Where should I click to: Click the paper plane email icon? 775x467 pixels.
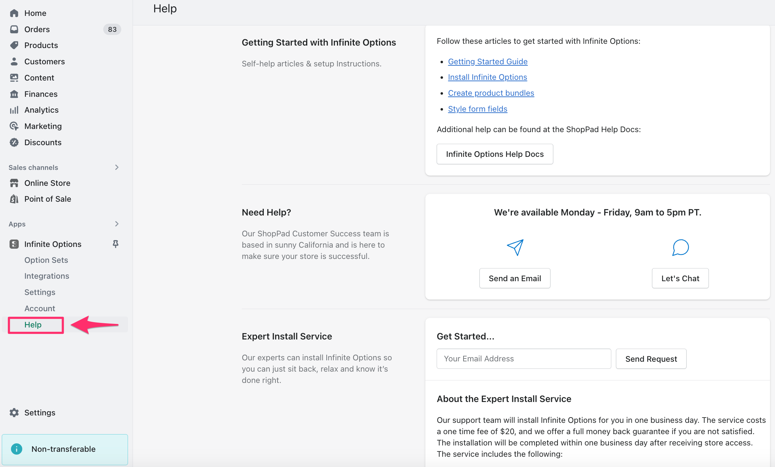(x=515, y=247)
